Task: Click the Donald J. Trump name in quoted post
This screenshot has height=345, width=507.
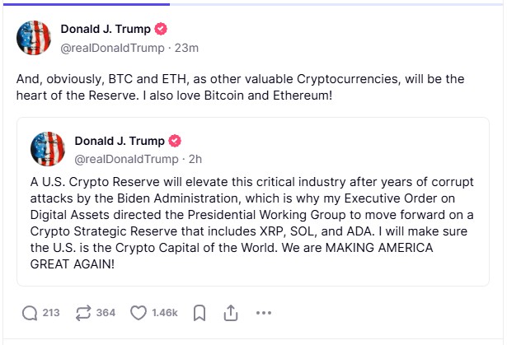Action: click(x=120, y=141)
